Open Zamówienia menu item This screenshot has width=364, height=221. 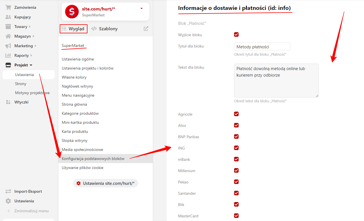coord(25,7)
